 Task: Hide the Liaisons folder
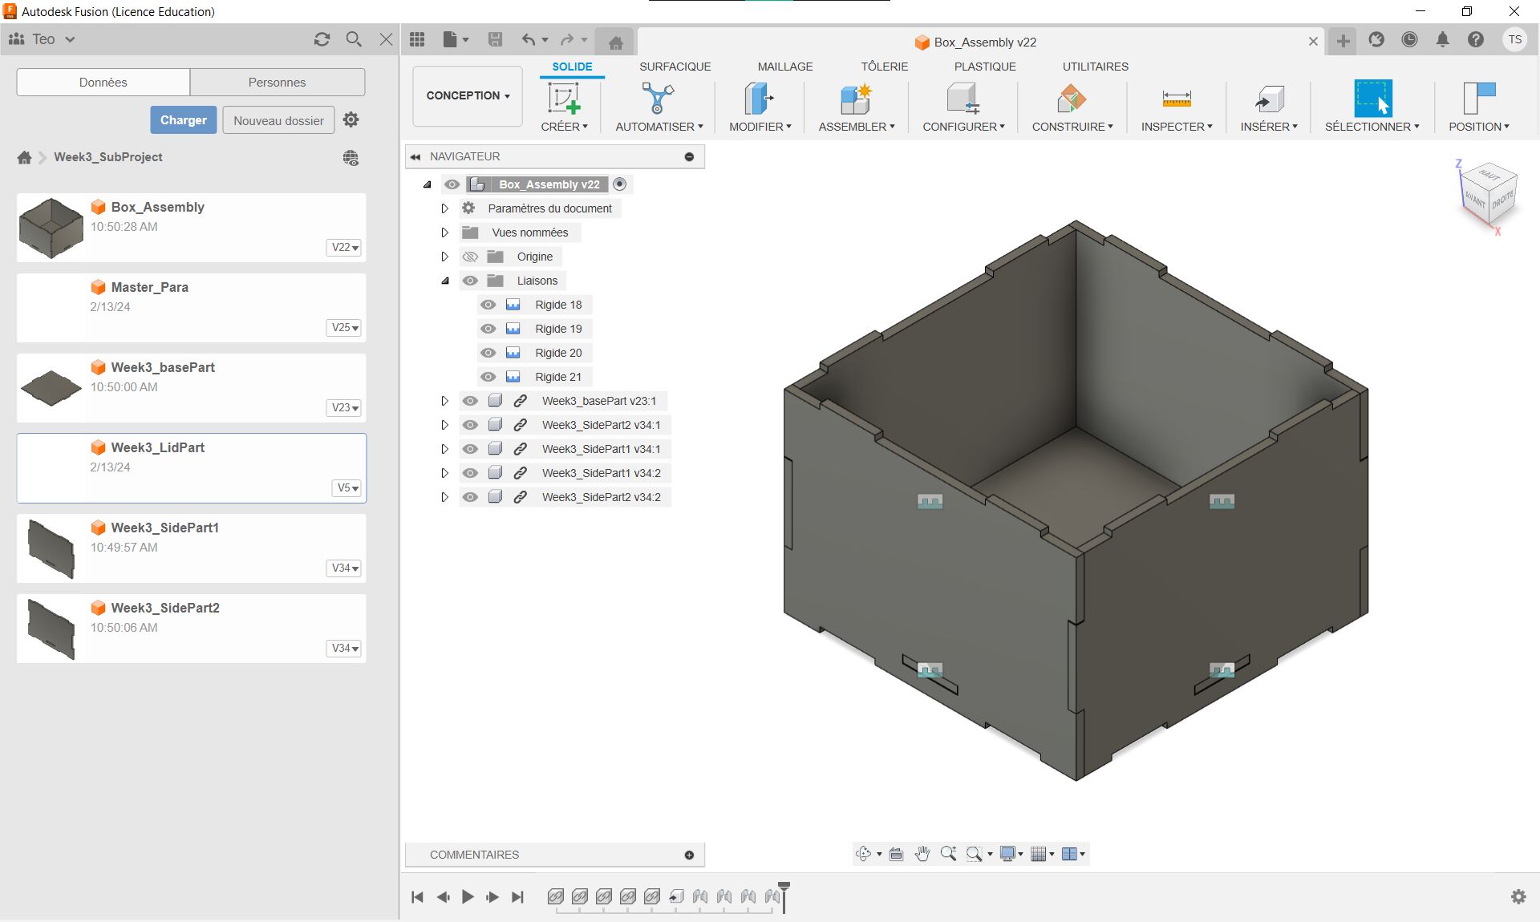pos(470,281)
